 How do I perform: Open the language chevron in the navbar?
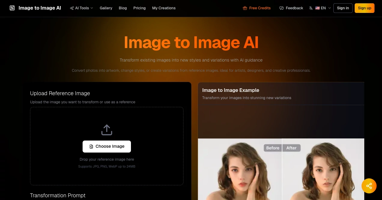329,8
